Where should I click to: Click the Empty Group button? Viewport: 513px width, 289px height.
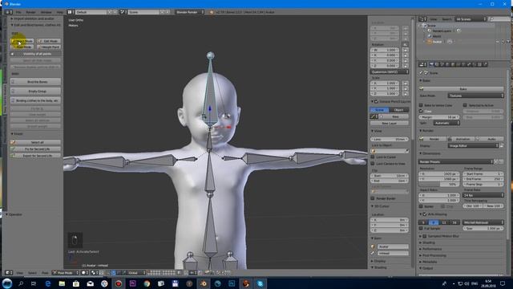tap(35, 91)
